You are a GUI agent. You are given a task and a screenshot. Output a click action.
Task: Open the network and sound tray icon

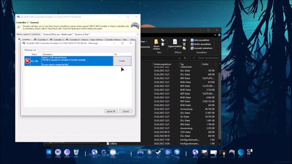pyautogui.click(x=250, y=152)
